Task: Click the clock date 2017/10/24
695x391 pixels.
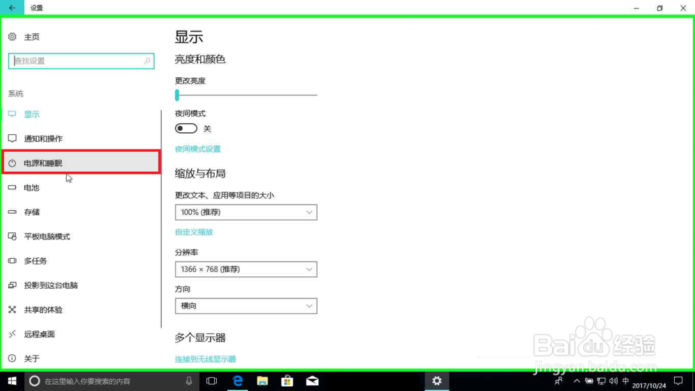Action: [649, 385]
